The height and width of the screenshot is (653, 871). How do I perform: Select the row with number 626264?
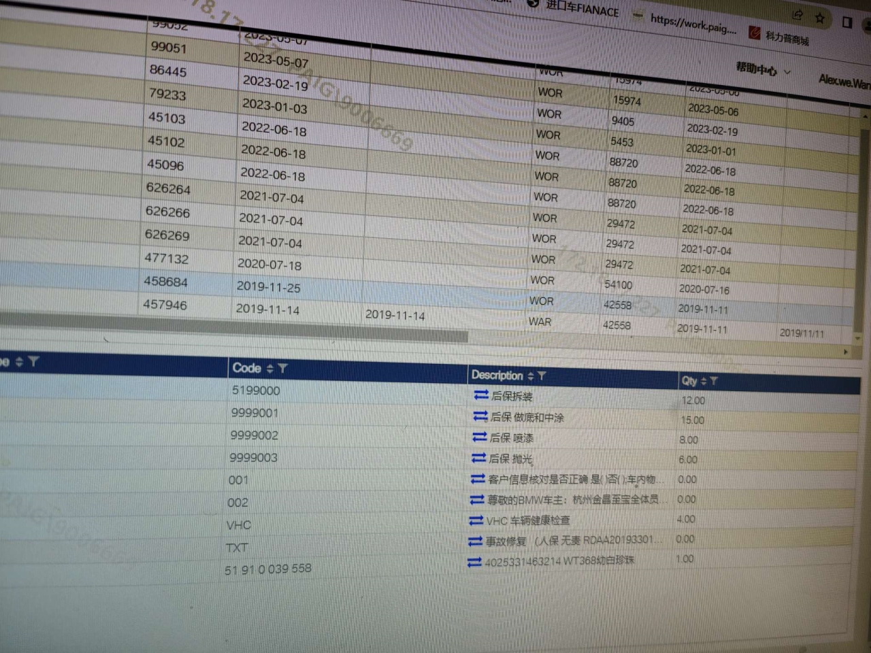tap(168, 188)
